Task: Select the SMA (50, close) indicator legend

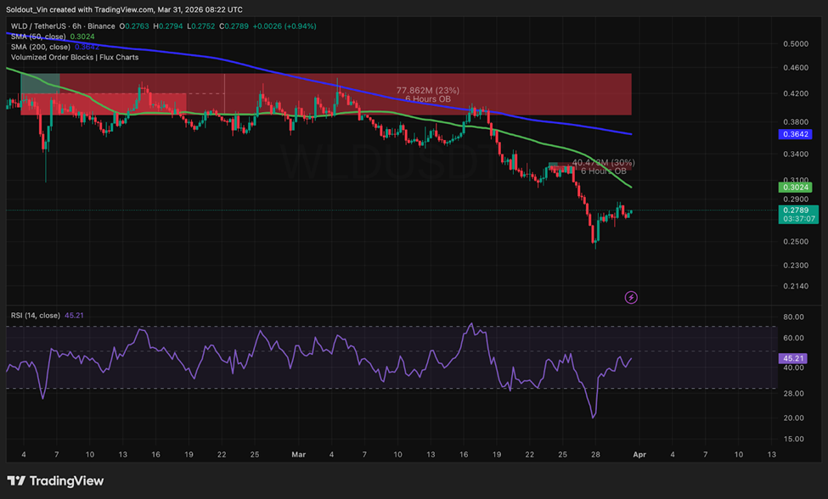Action: tap(38, 36)
